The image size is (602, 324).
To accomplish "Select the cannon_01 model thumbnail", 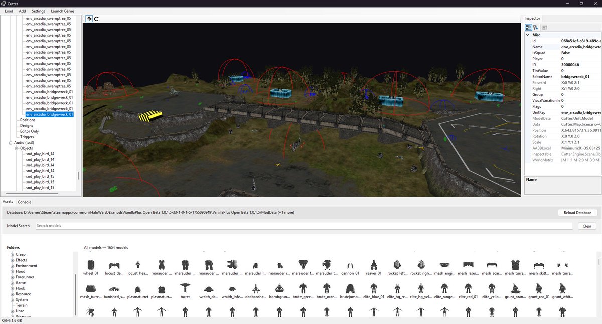I will (351, 267).
